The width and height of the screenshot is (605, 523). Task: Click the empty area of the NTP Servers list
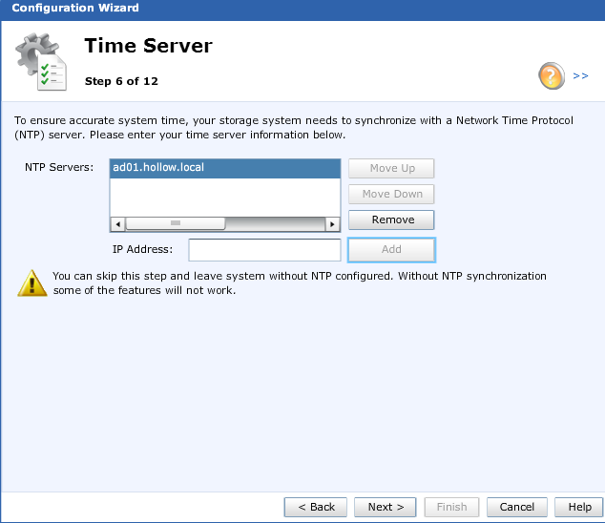[224, 198]
